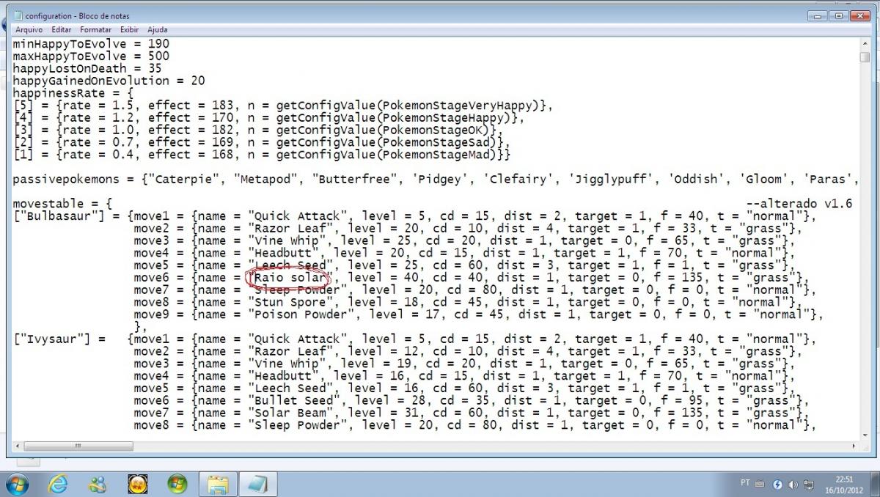The height and width of the screenshot is (497, 880).
Task: Select the Notepad taskbar button
Action: [x=258, y=484]
